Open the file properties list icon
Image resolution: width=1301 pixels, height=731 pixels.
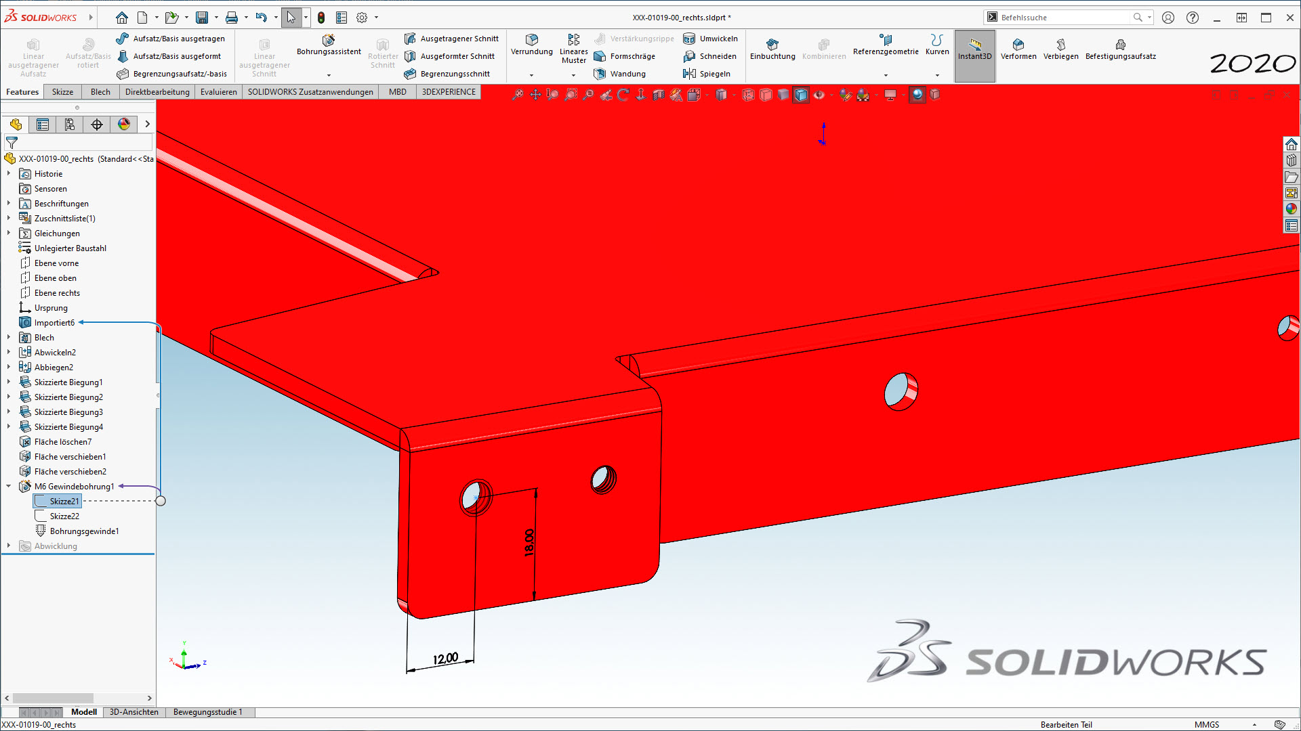[342, 18]
